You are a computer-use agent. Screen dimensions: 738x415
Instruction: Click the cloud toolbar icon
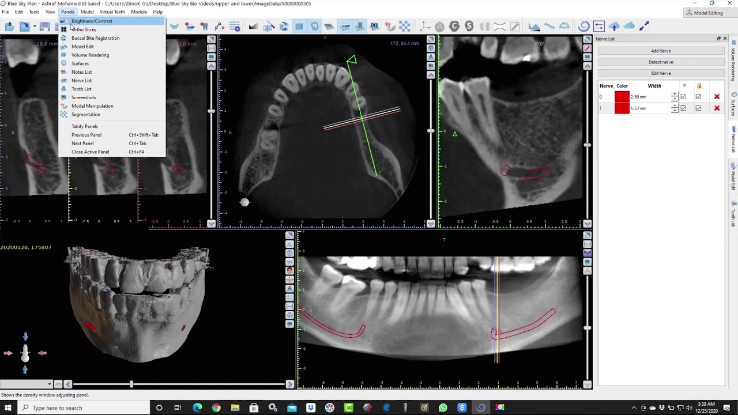coord(629,26)
